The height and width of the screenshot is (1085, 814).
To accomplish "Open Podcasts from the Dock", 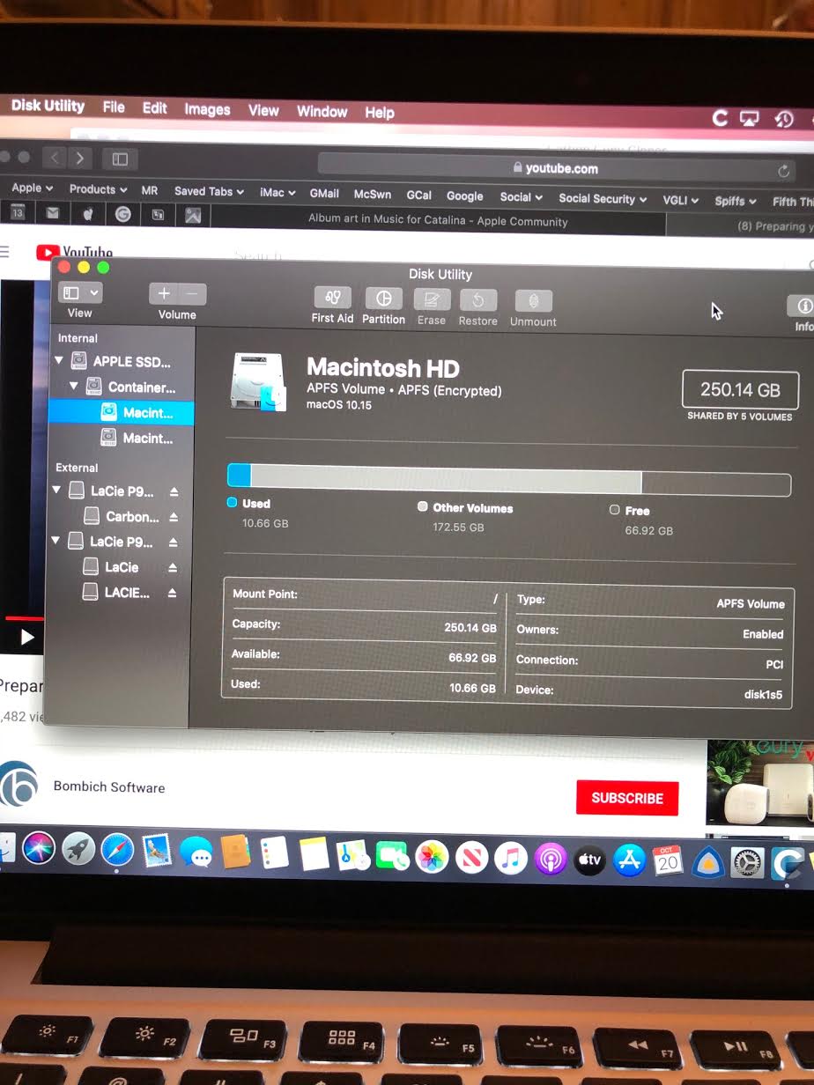I will (x=551, y=859).
